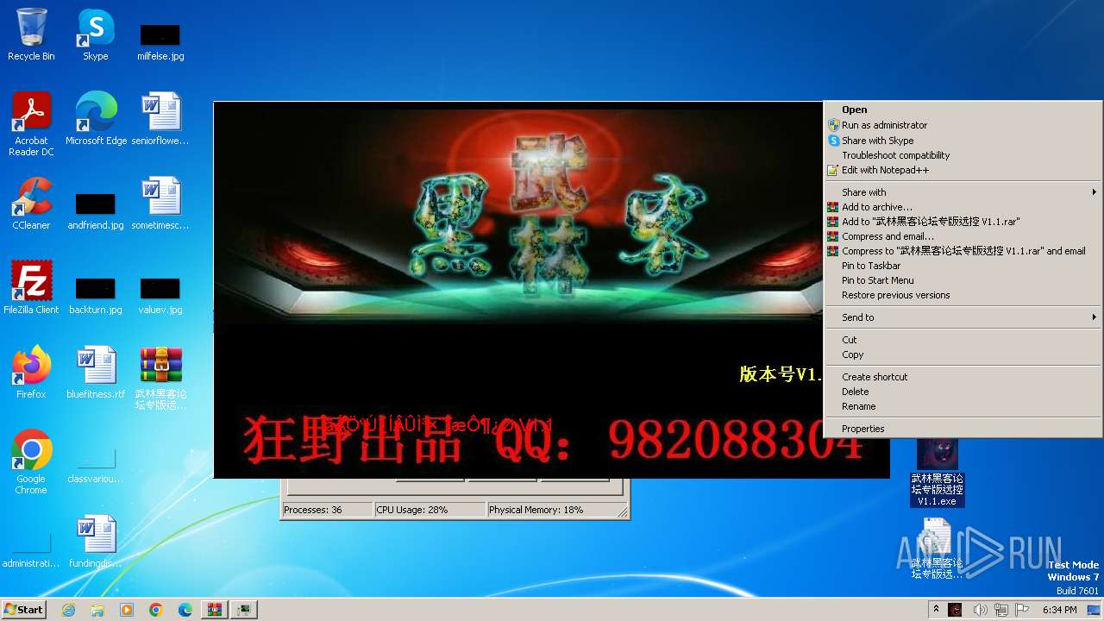Click the taskbar clock showing 6:34 PM
The height and width of the screenshot is (621, 1104).
click(1059, 610)
